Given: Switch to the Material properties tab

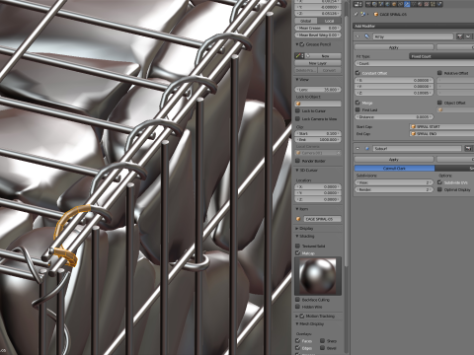Looking at the screenshot, I should pos(421,4).
